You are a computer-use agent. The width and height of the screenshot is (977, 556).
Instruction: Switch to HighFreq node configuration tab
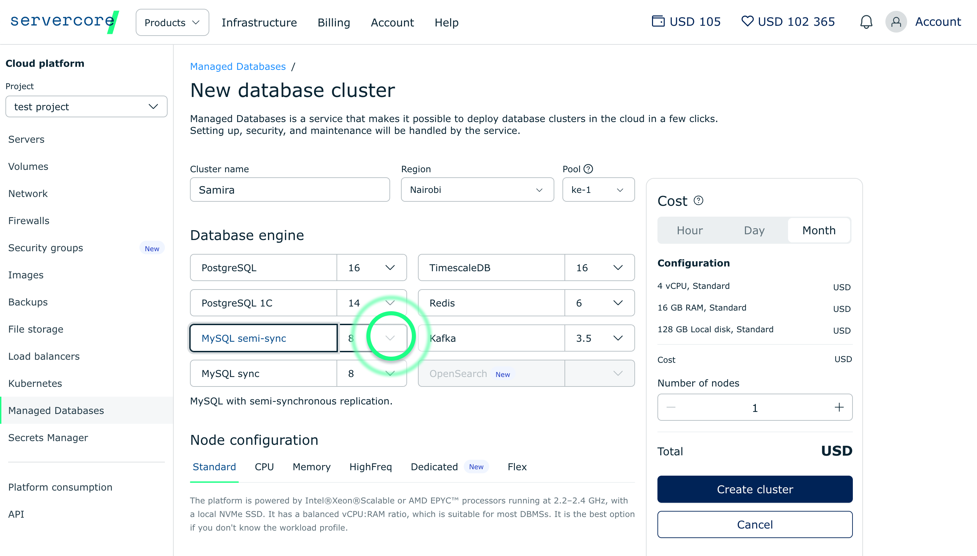370,466
